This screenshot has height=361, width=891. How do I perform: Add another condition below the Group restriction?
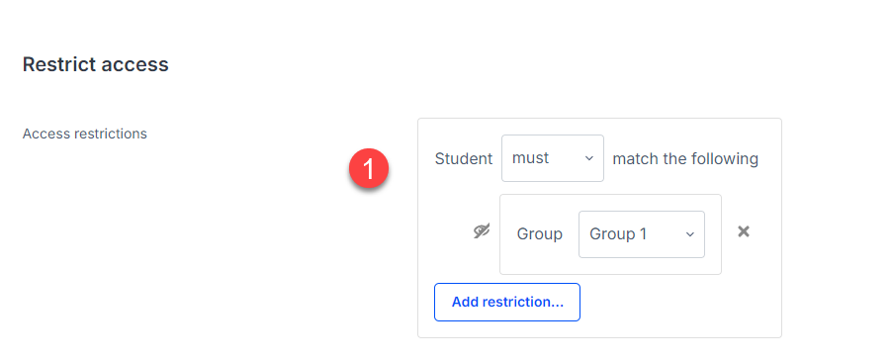pos(507,302)
